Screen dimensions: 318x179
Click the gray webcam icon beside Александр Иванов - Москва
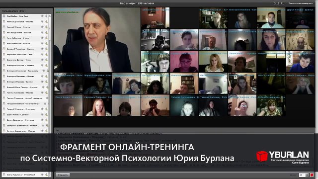[42, 21]
